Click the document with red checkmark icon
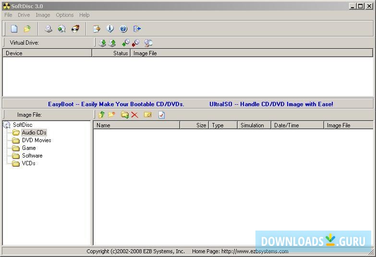 pyautogui.click(x=162, y=115)
